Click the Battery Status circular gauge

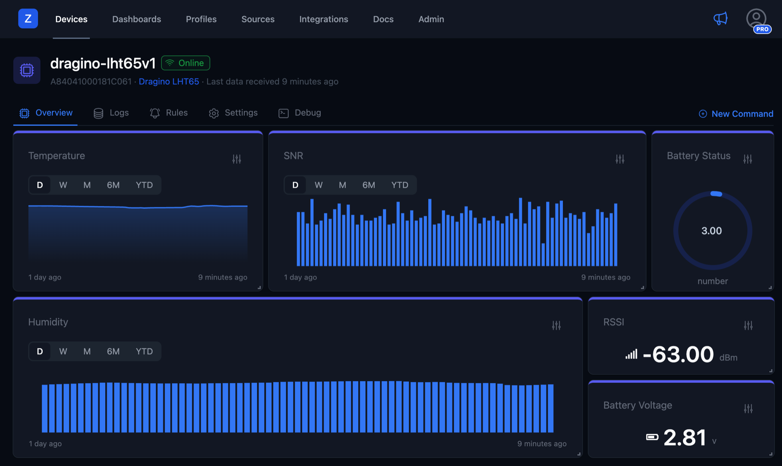(712, 230)
